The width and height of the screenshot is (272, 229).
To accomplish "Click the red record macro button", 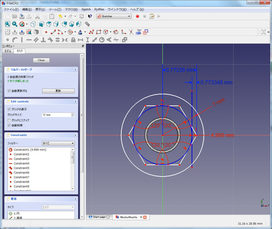I will click(x=137, y=16).
